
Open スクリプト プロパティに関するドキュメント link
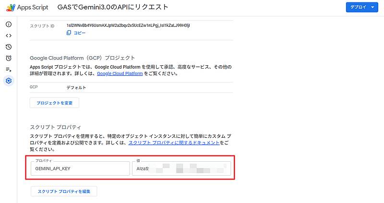tap(174, 143)
